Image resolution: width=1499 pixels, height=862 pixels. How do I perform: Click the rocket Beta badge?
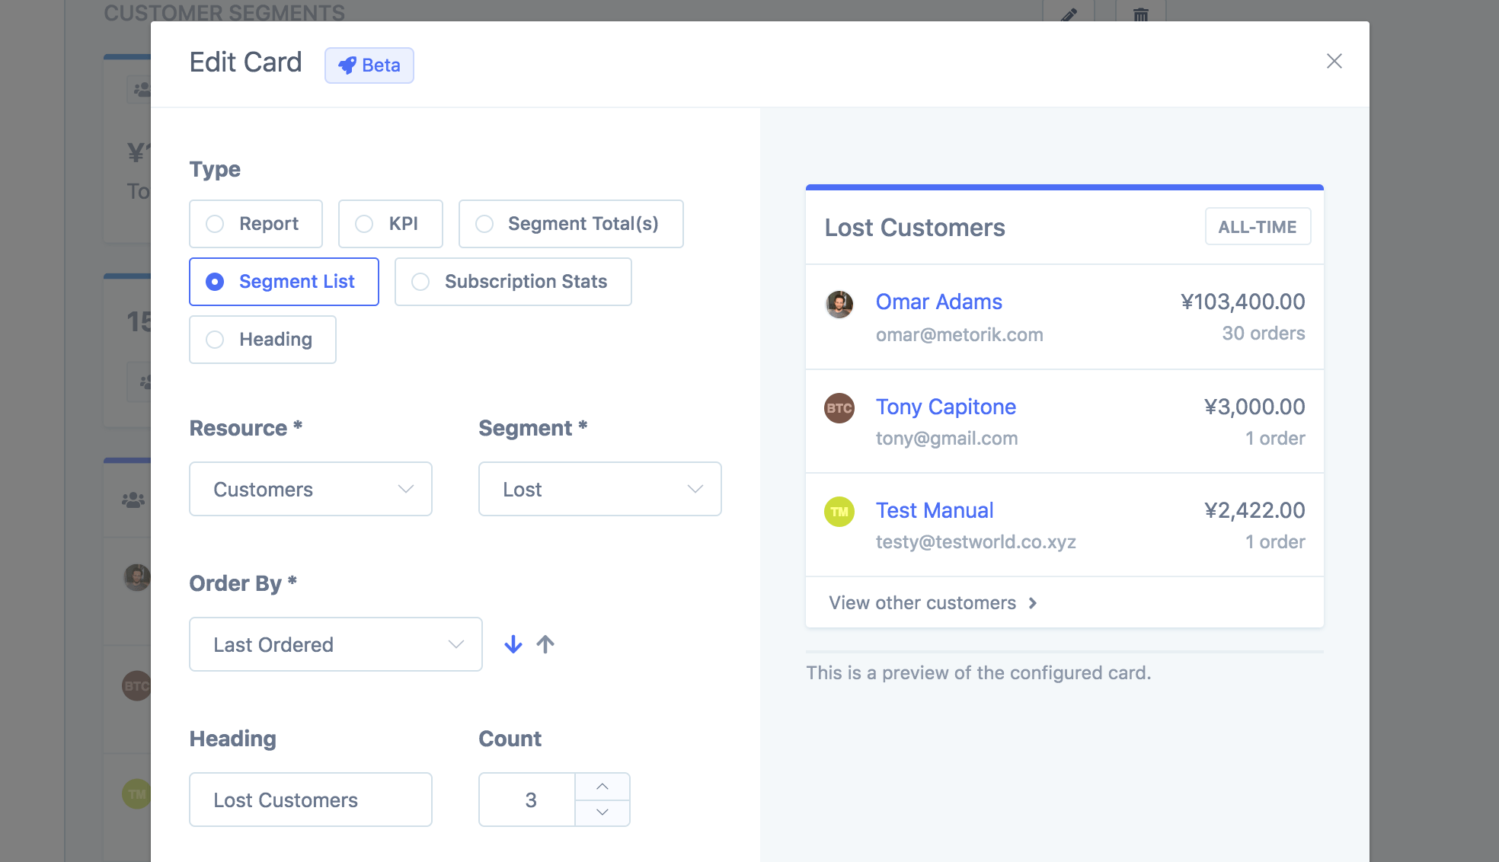[369, 65]
